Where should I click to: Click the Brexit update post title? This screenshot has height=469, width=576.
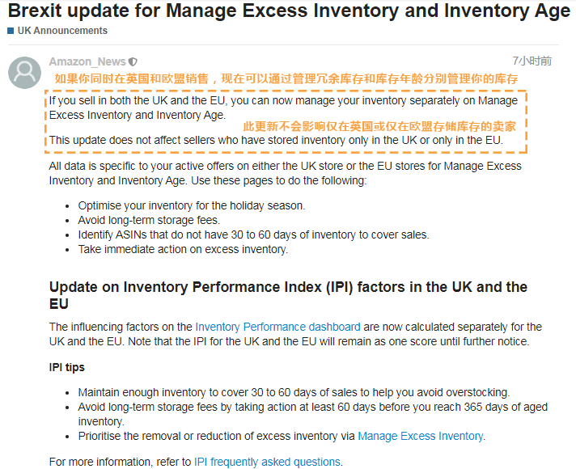pos(288,11)
